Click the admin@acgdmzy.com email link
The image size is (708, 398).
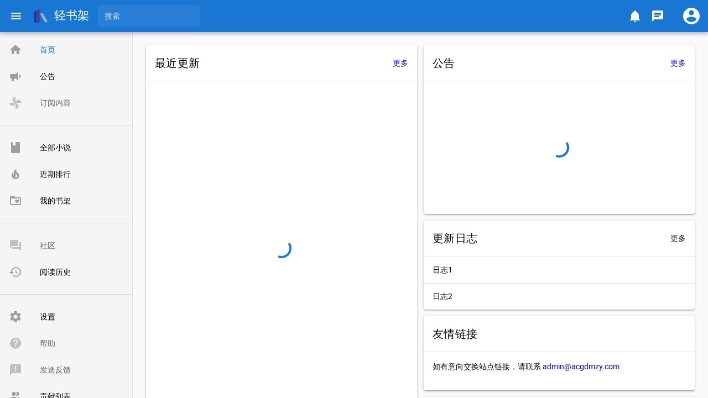pyautogui.click(x=581, y=366)
